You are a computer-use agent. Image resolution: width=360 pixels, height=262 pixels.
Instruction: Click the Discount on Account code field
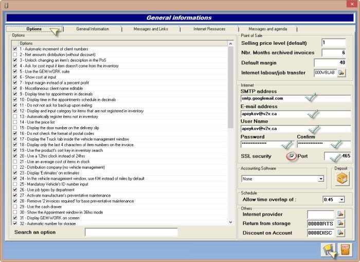tap(320, 233)
